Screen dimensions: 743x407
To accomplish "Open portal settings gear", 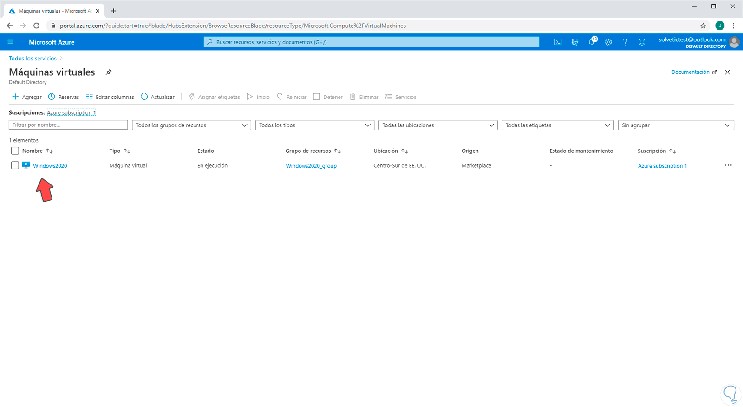I will coord(608,42).
